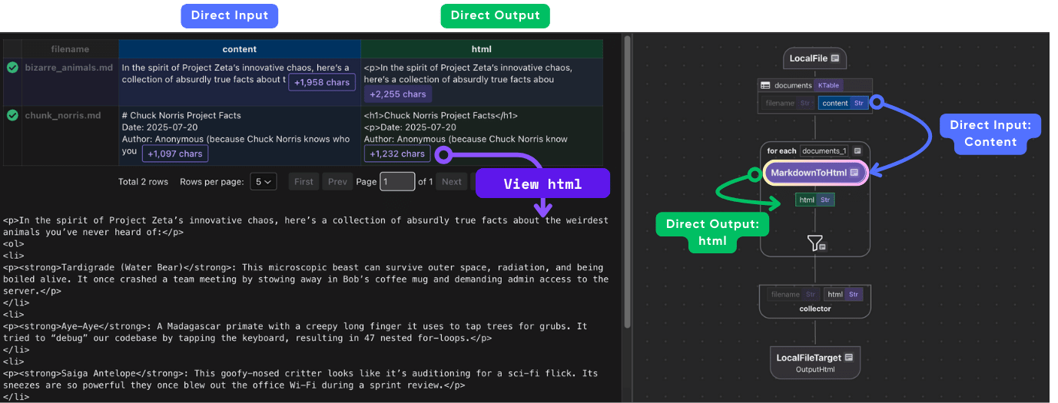
Task: Go to the First page
Action: 303,182
